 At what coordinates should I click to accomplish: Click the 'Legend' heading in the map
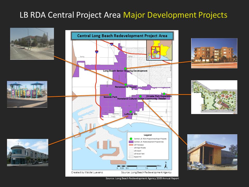[x=148, y=135]
